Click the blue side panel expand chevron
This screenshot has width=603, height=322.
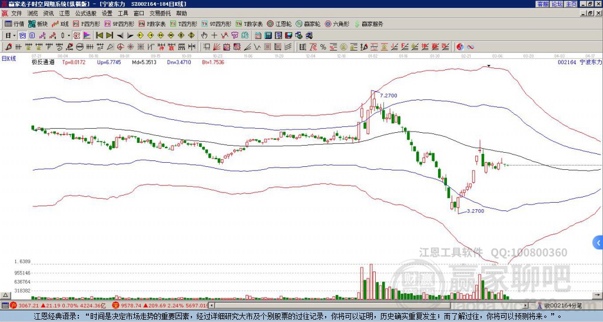(598, 243)
